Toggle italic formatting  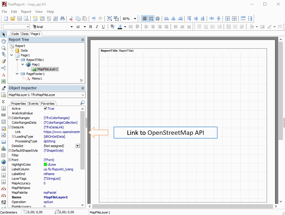pyautogui.click(x=97, y=26)
